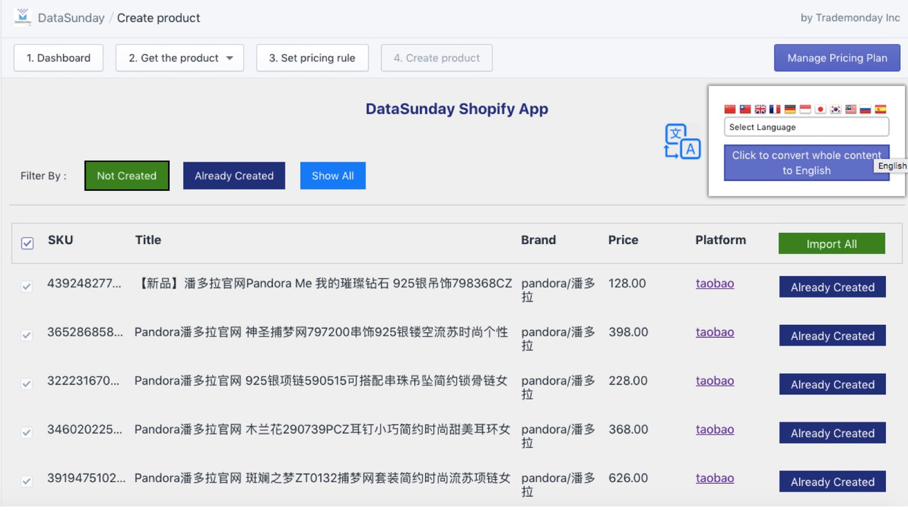Expand the Platform column taobao link menu

(x=714, y=283)
